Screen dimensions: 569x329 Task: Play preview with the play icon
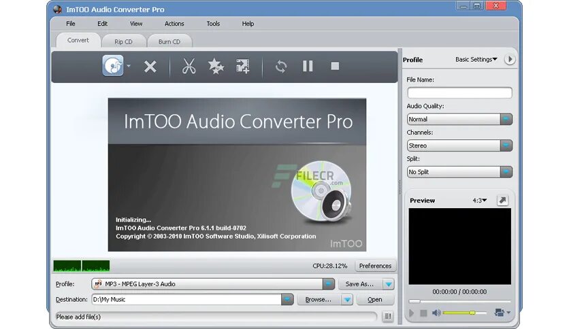(x=412, y=313)
